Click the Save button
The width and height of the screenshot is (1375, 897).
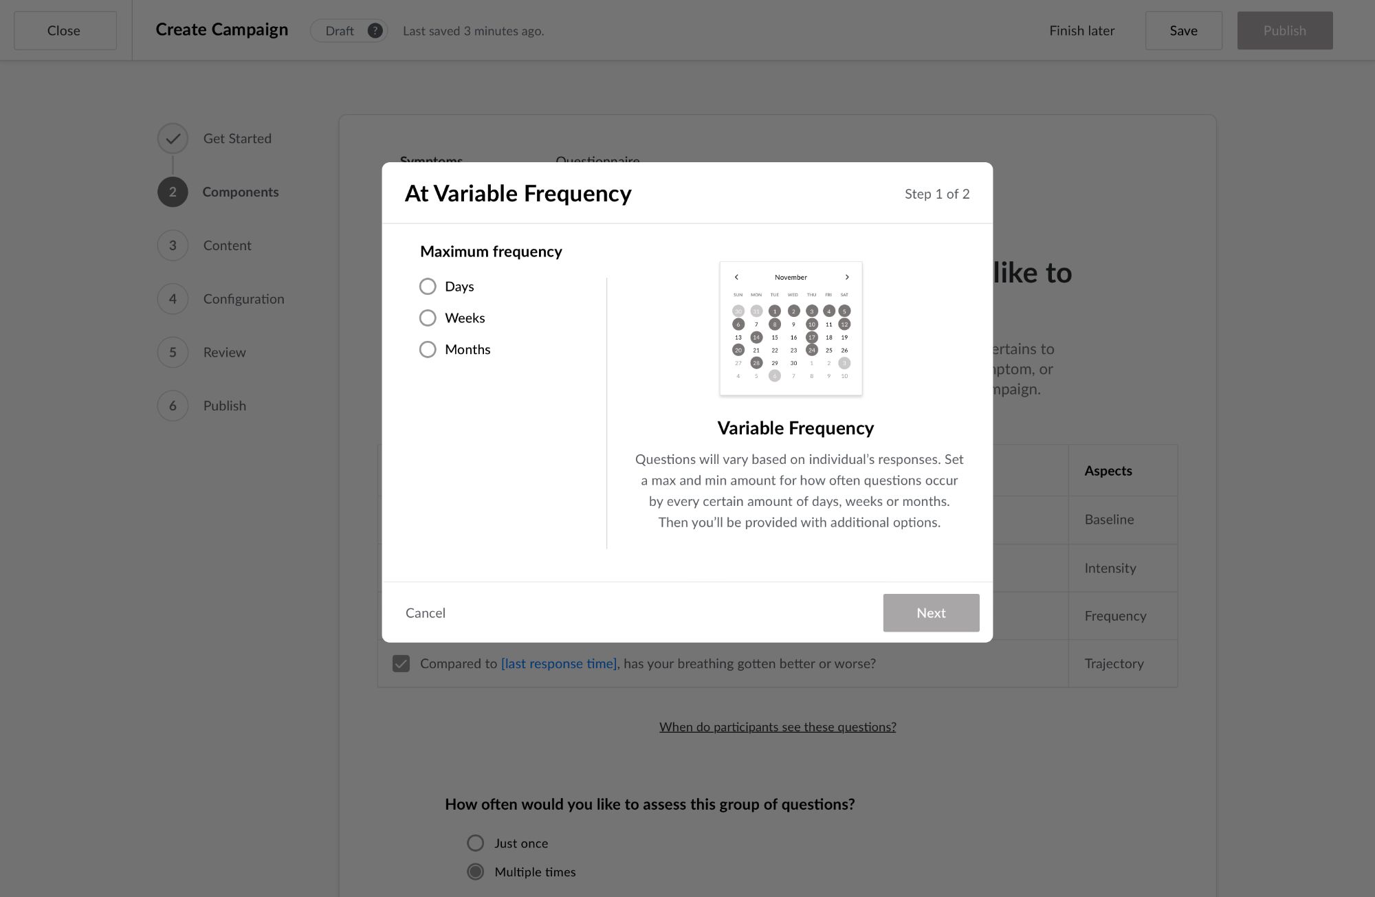[1183, 31]
